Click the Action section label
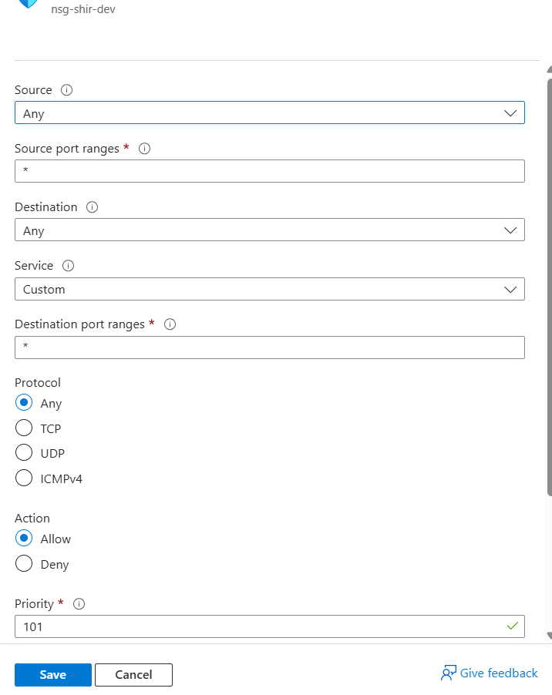 click(x=32, y=518)
